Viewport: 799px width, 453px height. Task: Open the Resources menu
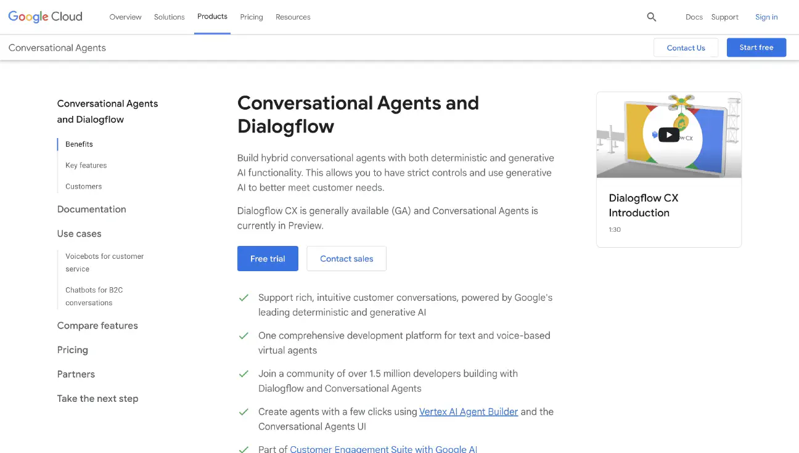tap(293, 17)
